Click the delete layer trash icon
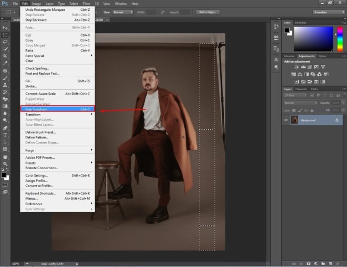 tap(338, 264)
